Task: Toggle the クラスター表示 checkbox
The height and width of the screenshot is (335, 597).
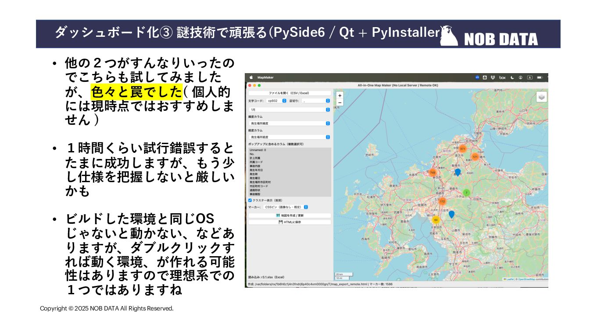Action: click(x=250, y=200)
